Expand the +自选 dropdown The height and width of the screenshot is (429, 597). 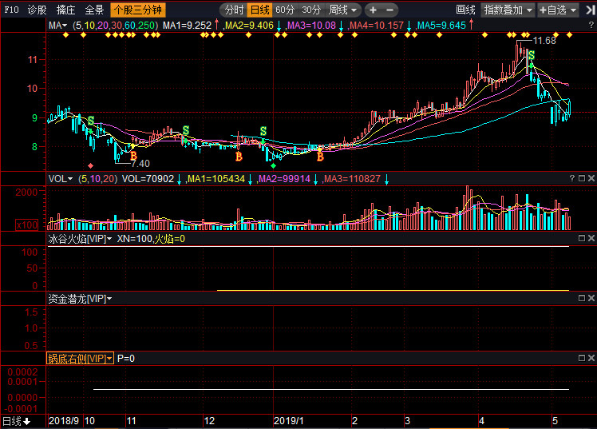(x=558, y=10)
